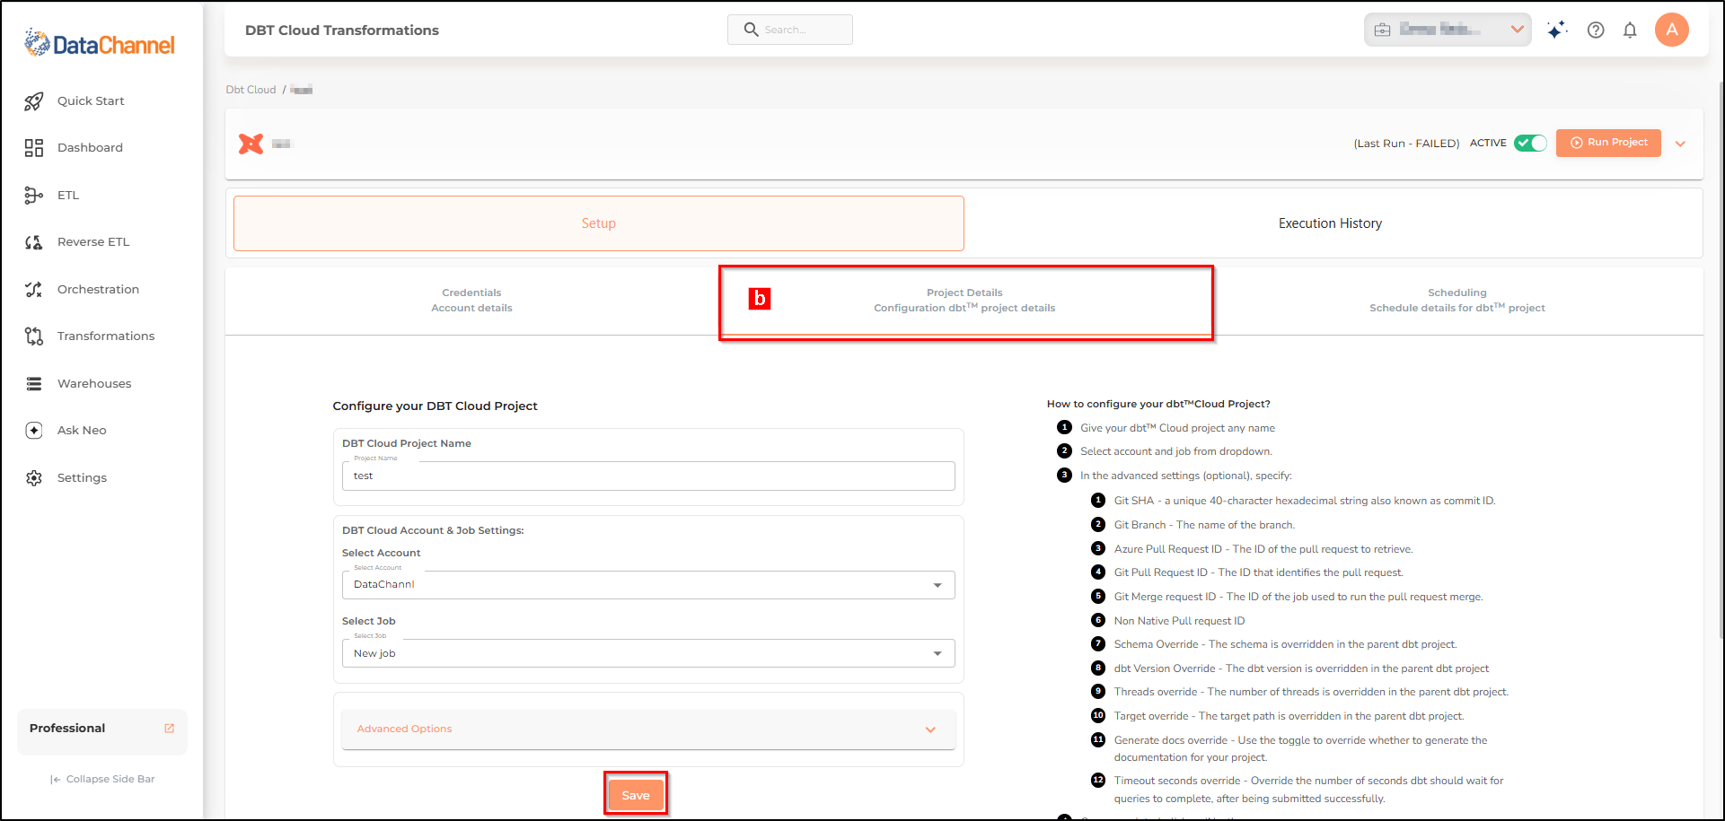Click the 'DBT Cloud Account & Job Settings:' label
This screenshot has height=821, width=1725.
(433, 530)
